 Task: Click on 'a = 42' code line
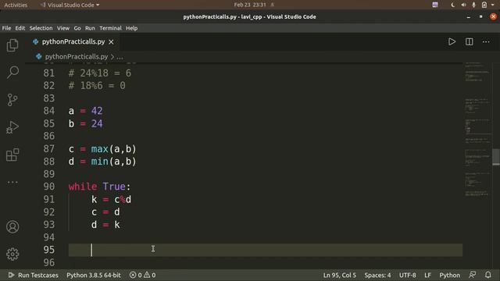85,111
